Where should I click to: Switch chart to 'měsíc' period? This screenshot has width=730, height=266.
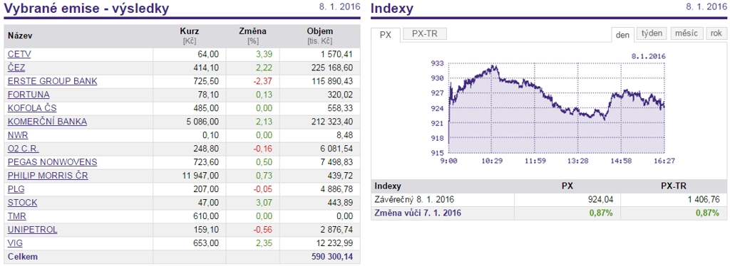point(687,33)
